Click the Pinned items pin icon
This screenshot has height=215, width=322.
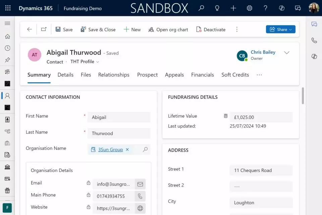7,60
